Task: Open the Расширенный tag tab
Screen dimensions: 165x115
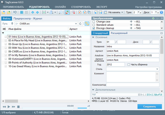Action: (119, 33)
